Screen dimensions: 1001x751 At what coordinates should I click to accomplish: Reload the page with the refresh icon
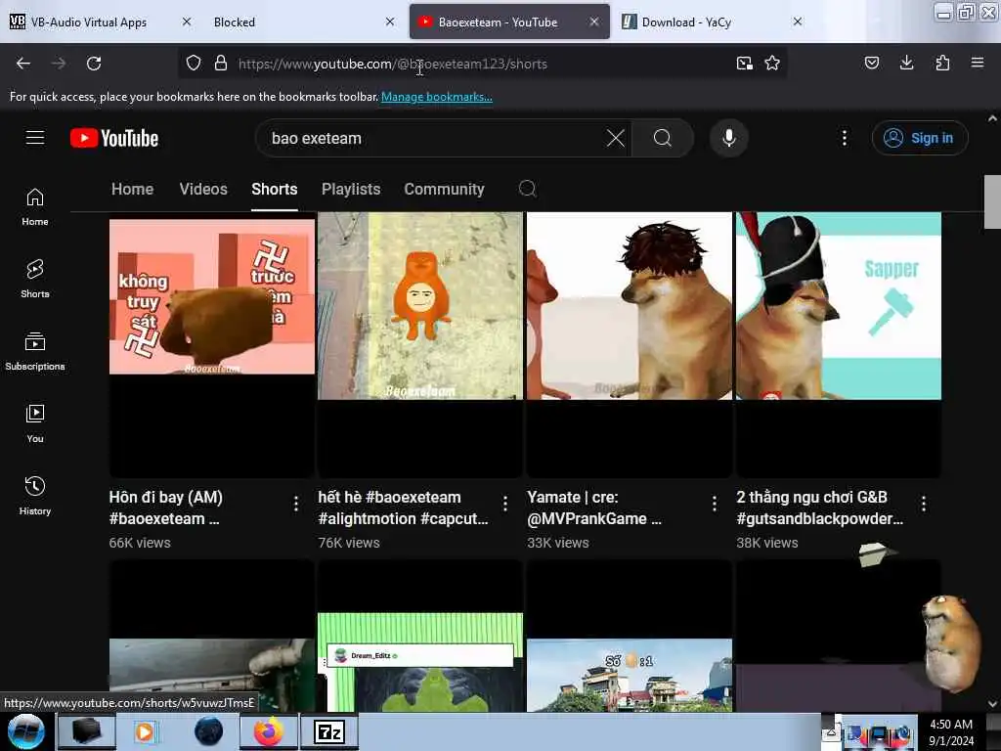tap(94, 64)
